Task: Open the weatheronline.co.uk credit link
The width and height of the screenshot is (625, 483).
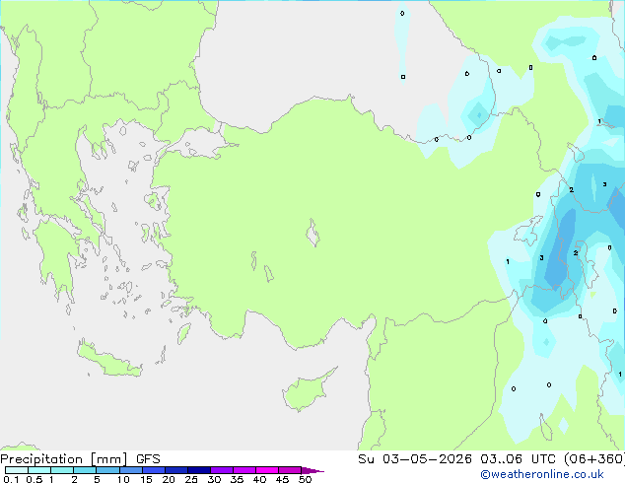Action: [x=542, y=474]
